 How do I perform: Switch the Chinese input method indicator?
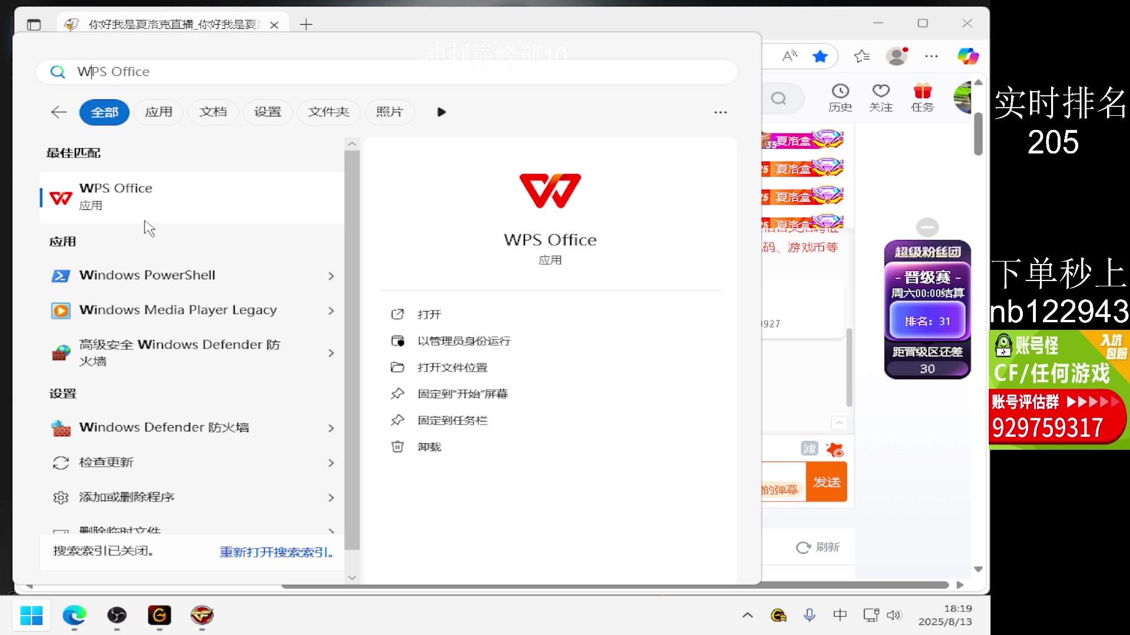coord(840,616)
